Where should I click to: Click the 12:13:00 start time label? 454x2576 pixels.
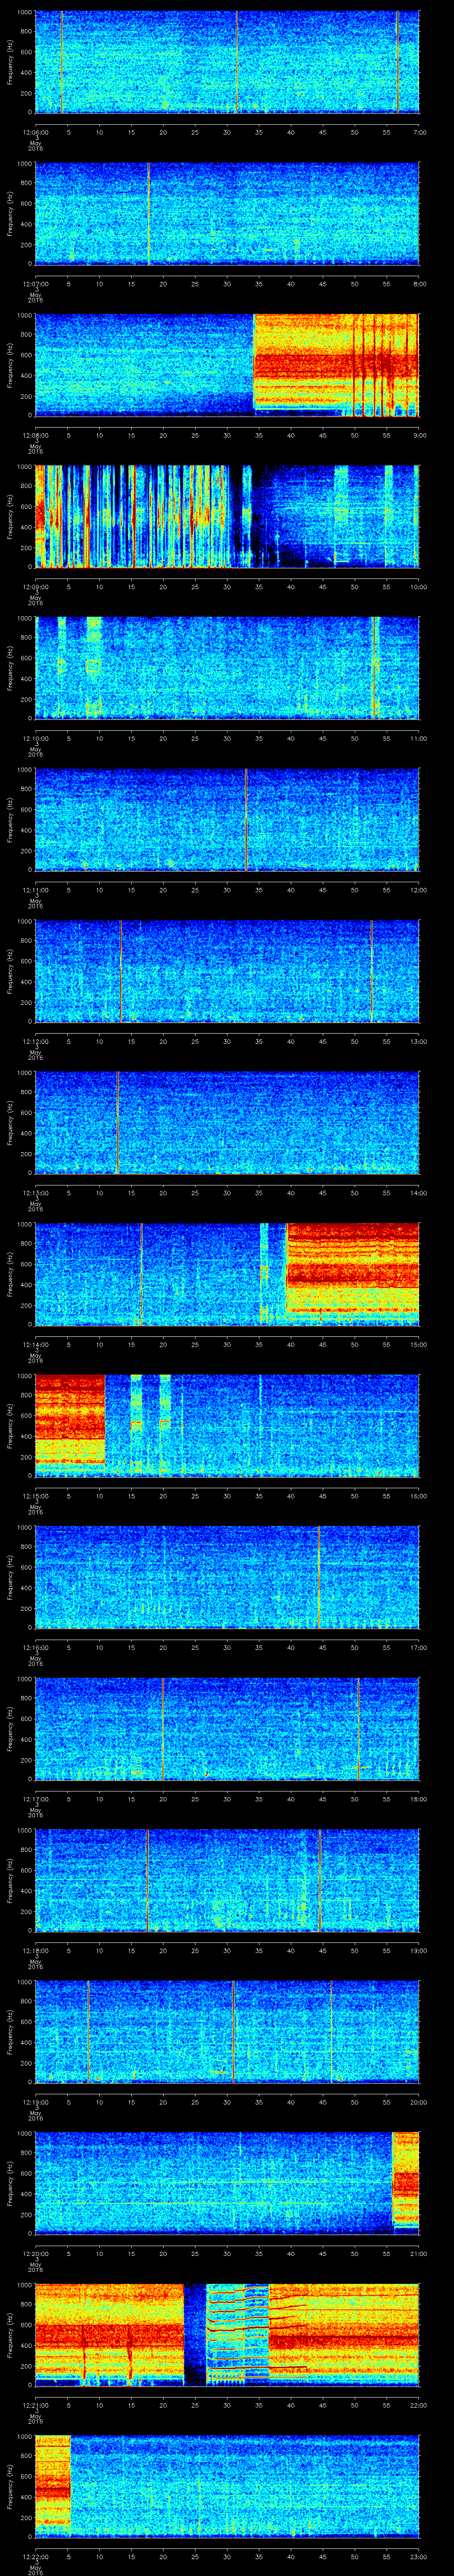(35, 1193)
